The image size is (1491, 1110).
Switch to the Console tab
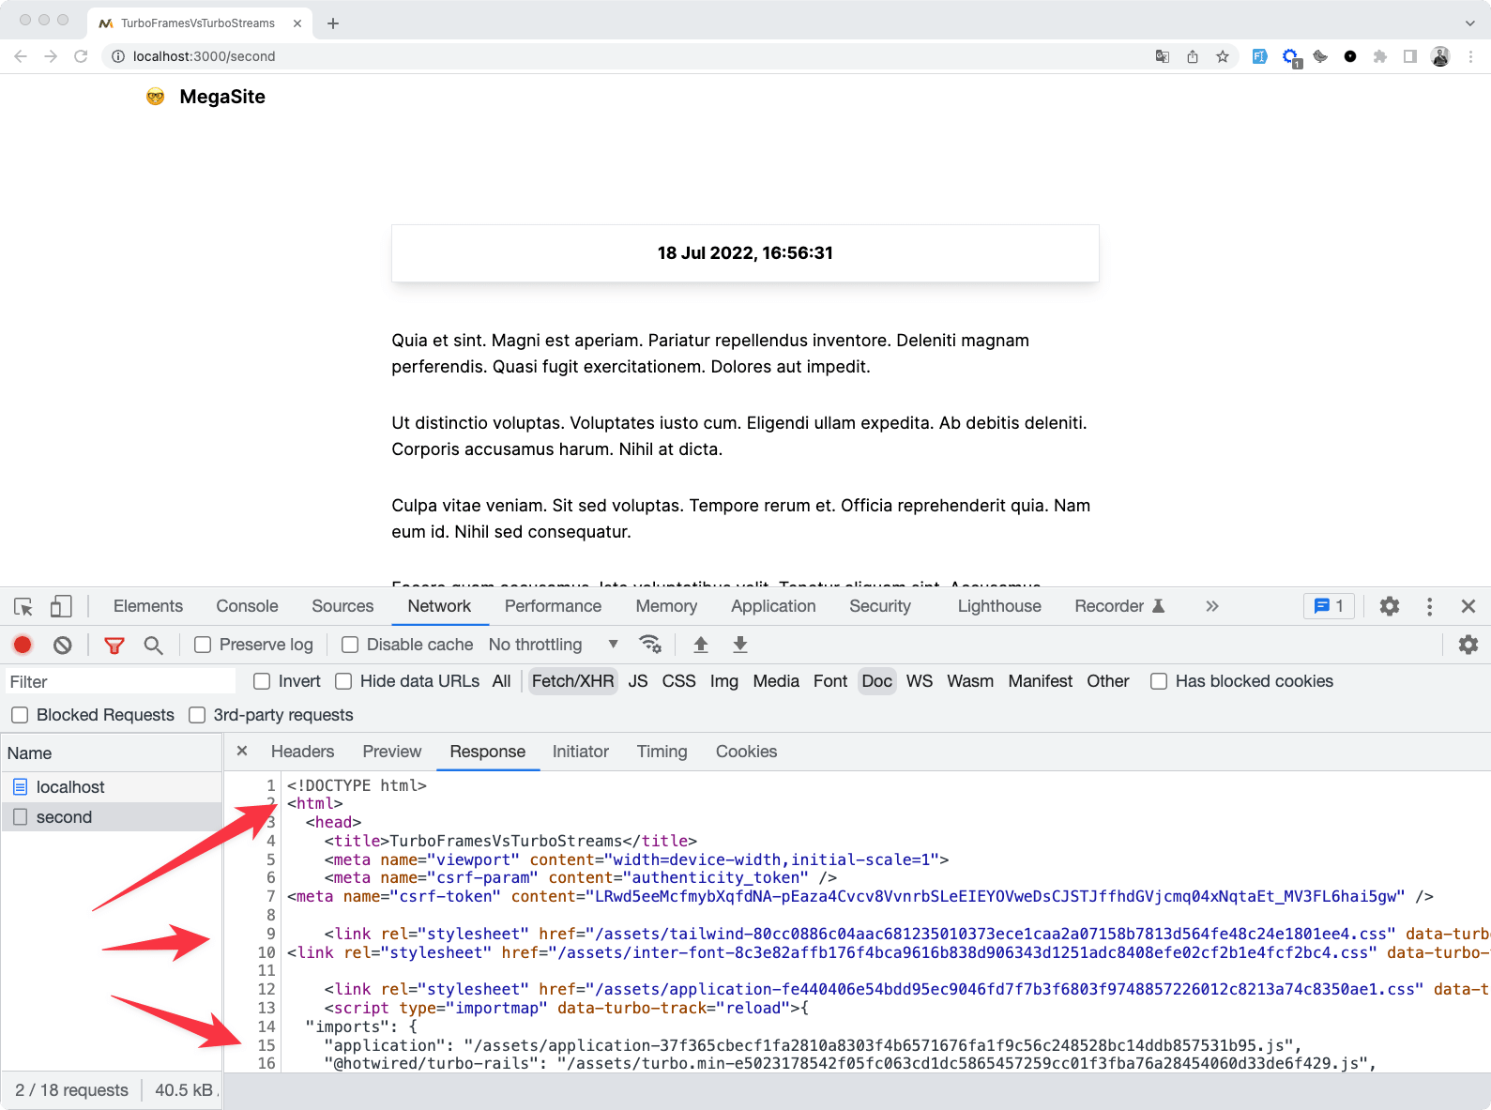(247, 606)
